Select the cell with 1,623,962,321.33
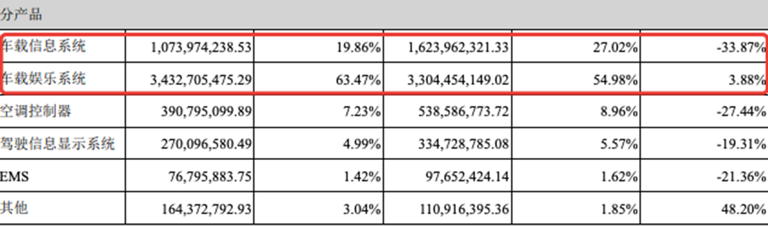Viewport: 768px width, 226px height. point(458,48)
